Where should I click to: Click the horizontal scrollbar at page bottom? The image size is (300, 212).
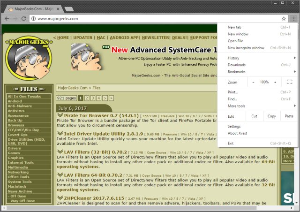click(131, 208)
